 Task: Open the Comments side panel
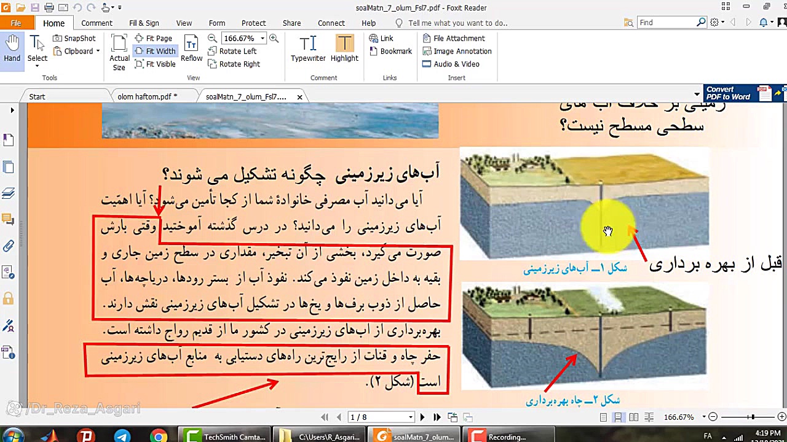[9, 220]
